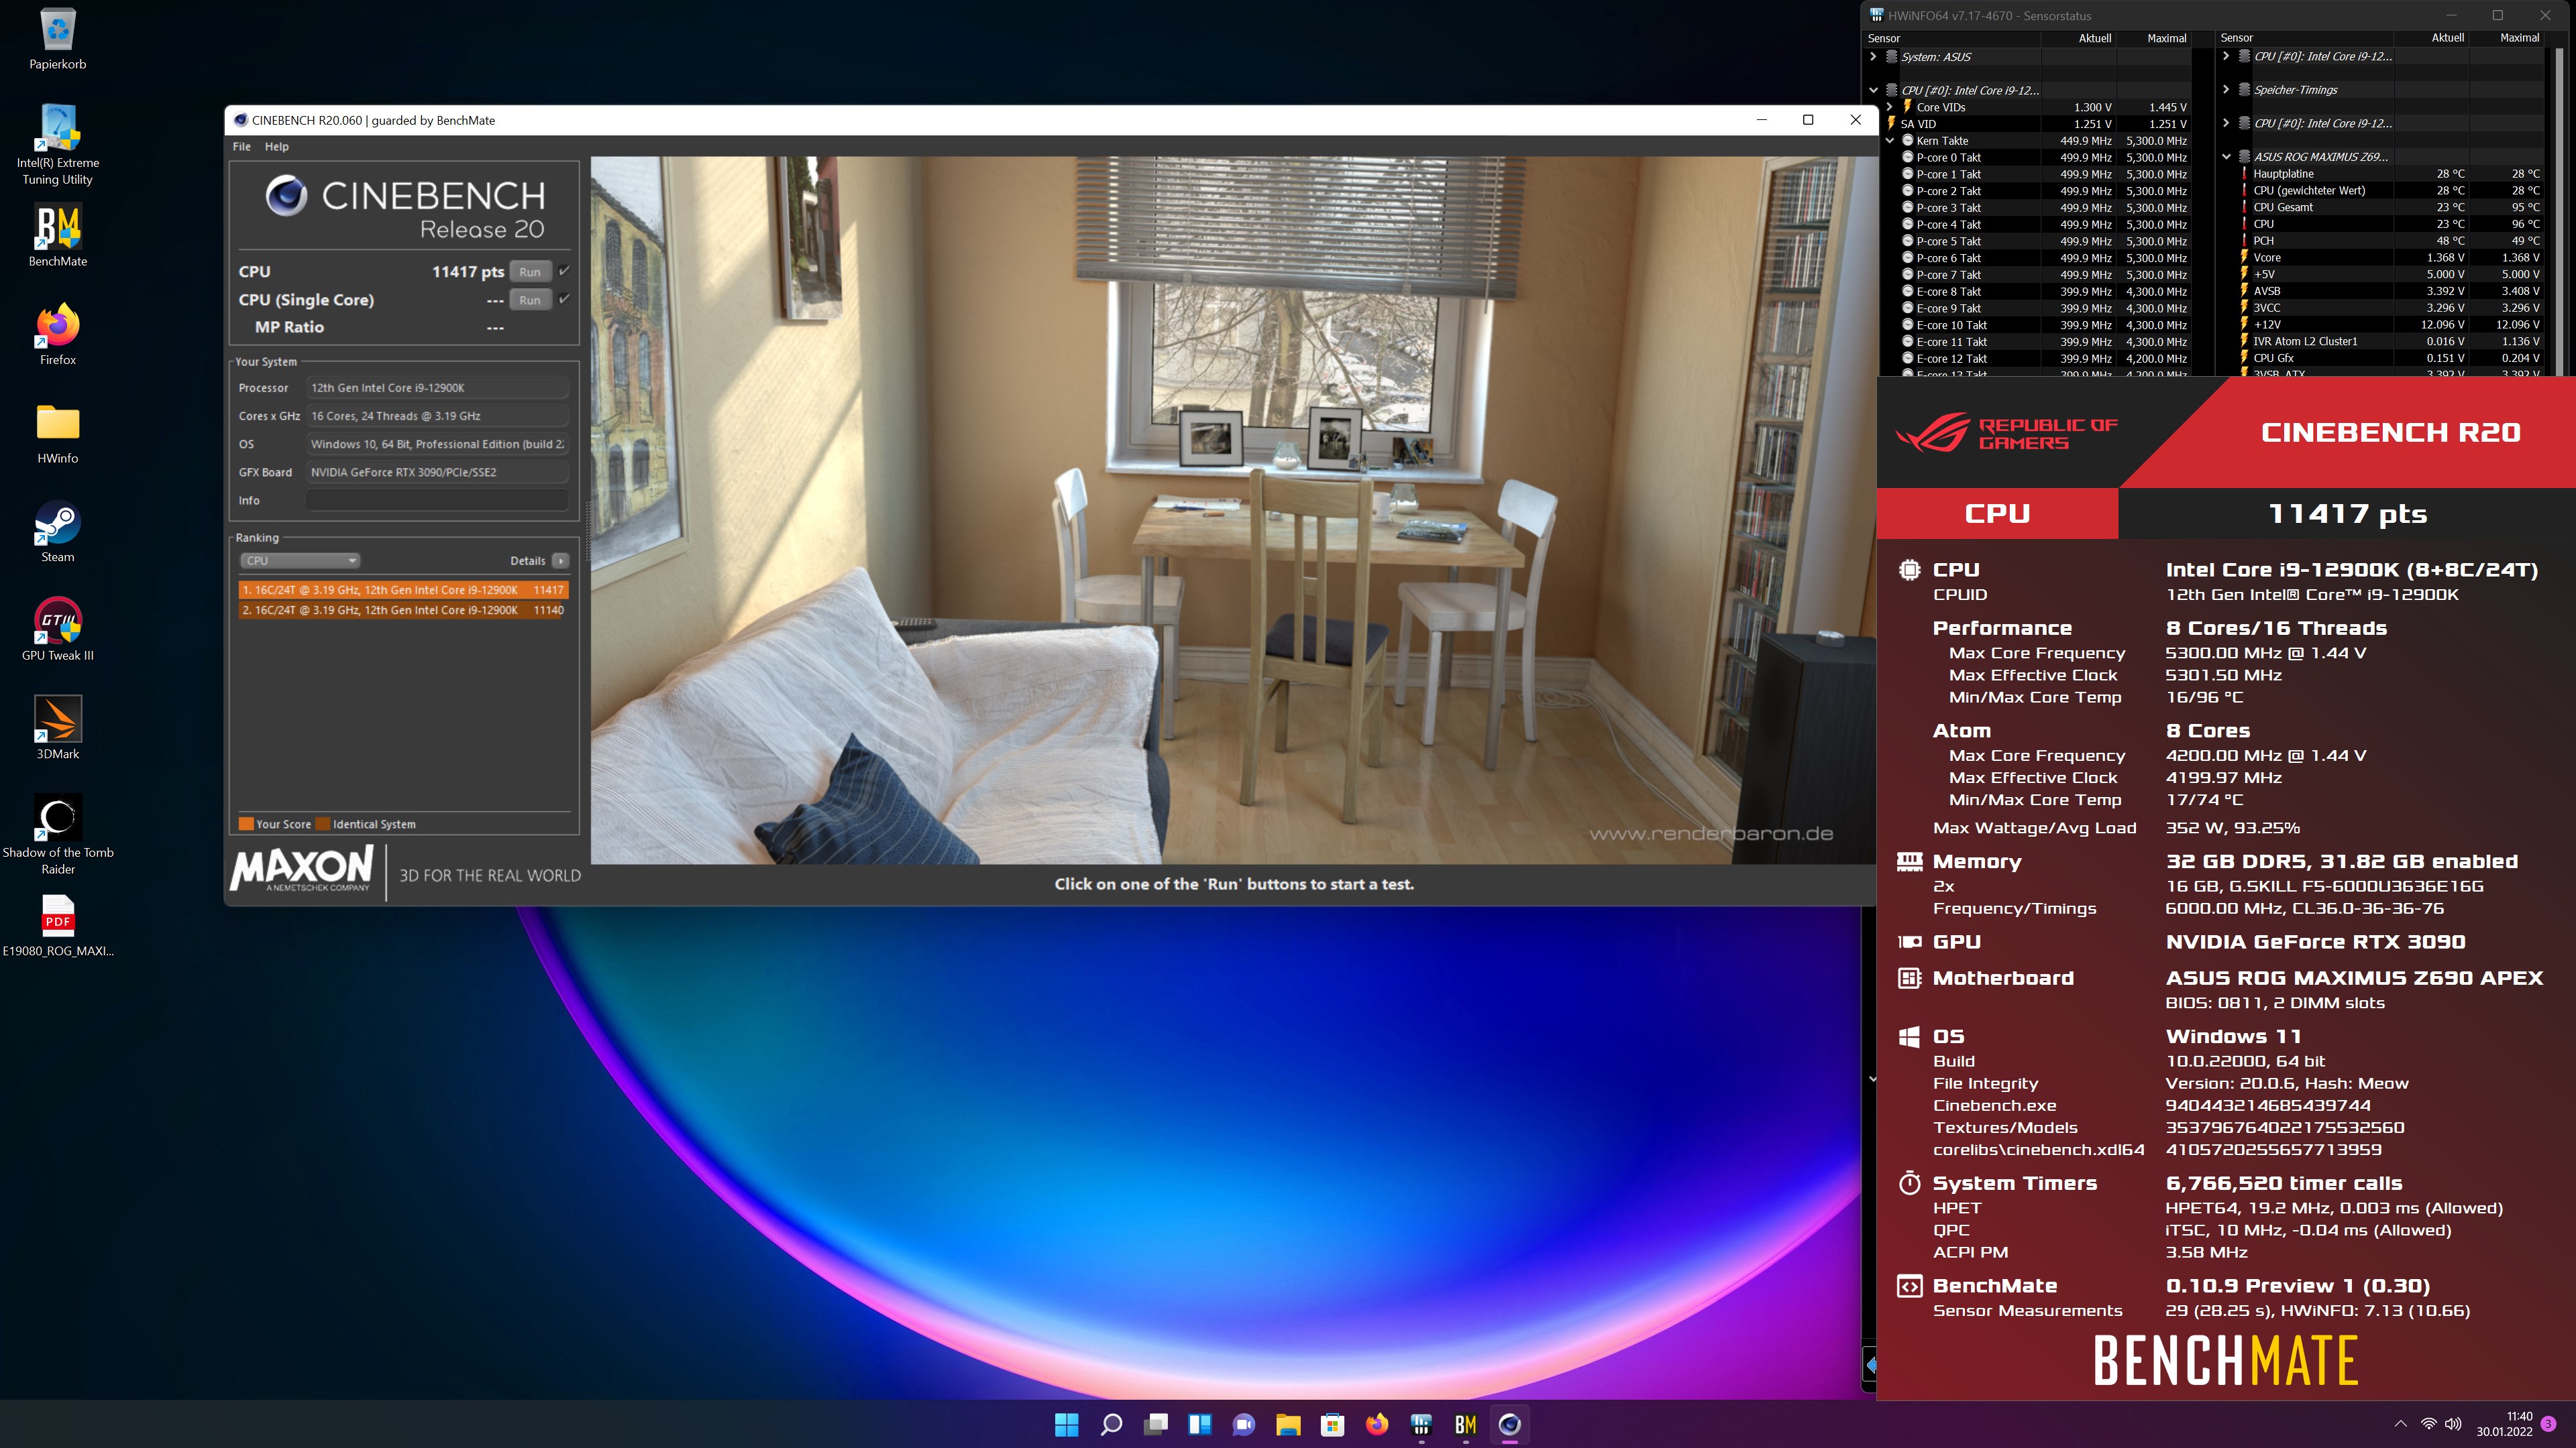Open the HWinfo desktop folder

(58, 432)
